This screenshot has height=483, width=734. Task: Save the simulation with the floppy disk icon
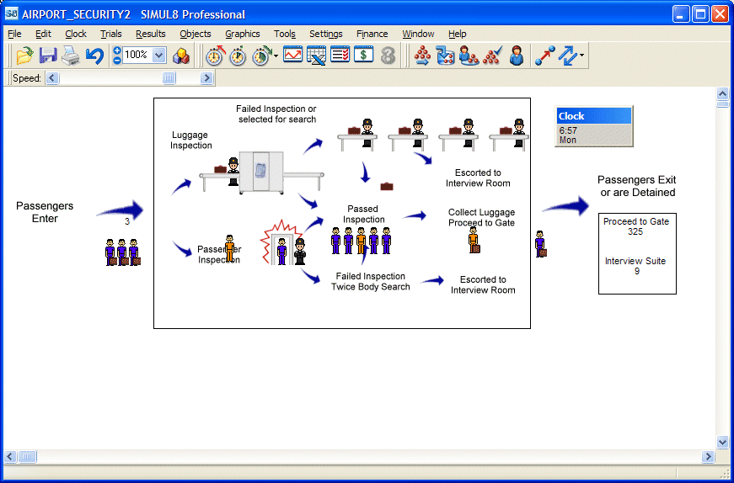click(48, 56)
